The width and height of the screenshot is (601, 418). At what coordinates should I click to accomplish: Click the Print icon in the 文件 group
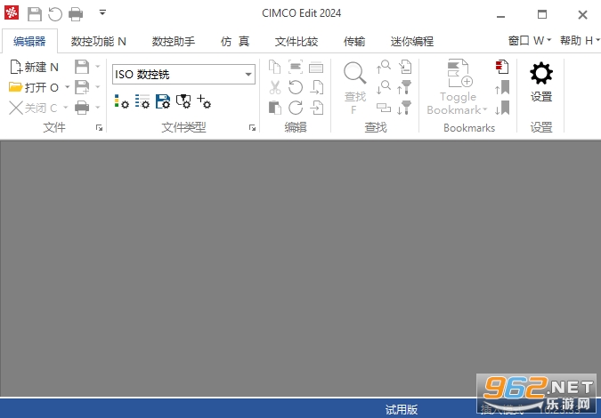(x=82, y=108)
